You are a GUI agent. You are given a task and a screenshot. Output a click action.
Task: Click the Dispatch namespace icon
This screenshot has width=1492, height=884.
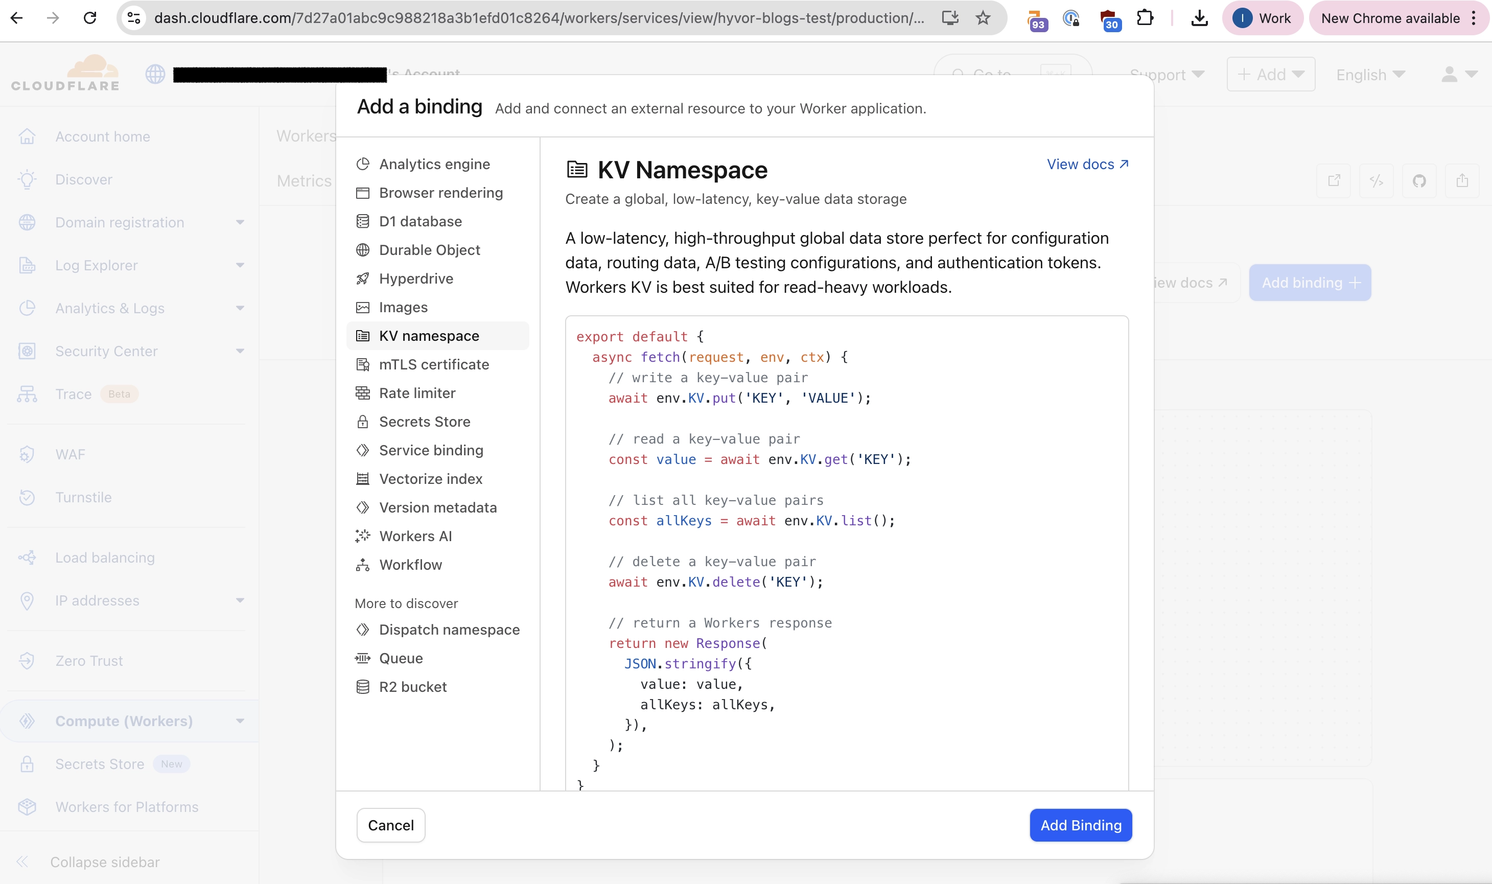(363, 630)
